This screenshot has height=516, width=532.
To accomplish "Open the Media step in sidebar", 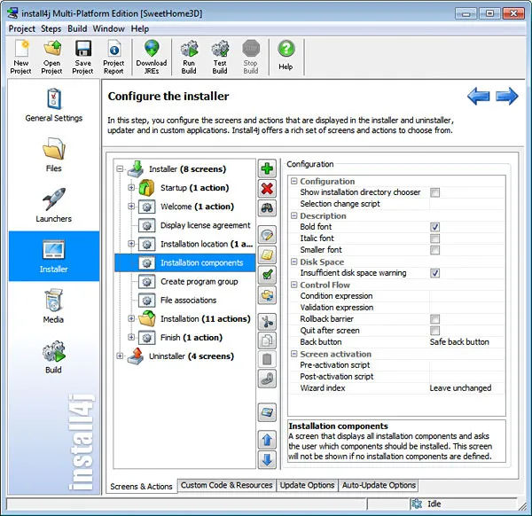I will click(x=53, y=306).
